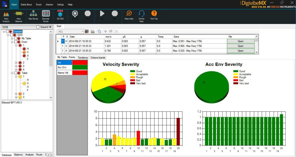The height and width of the screenshot is (157, 296).
Task: Switch to the Balance tab at bottom
Action: (18, 155)
